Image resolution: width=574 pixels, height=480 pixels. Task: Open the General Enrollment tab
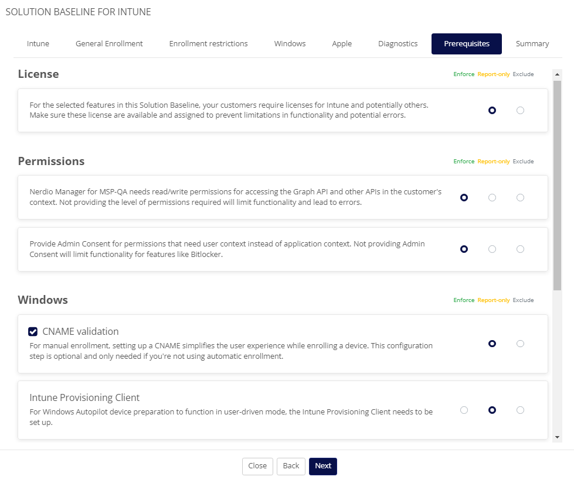[109, 44]
